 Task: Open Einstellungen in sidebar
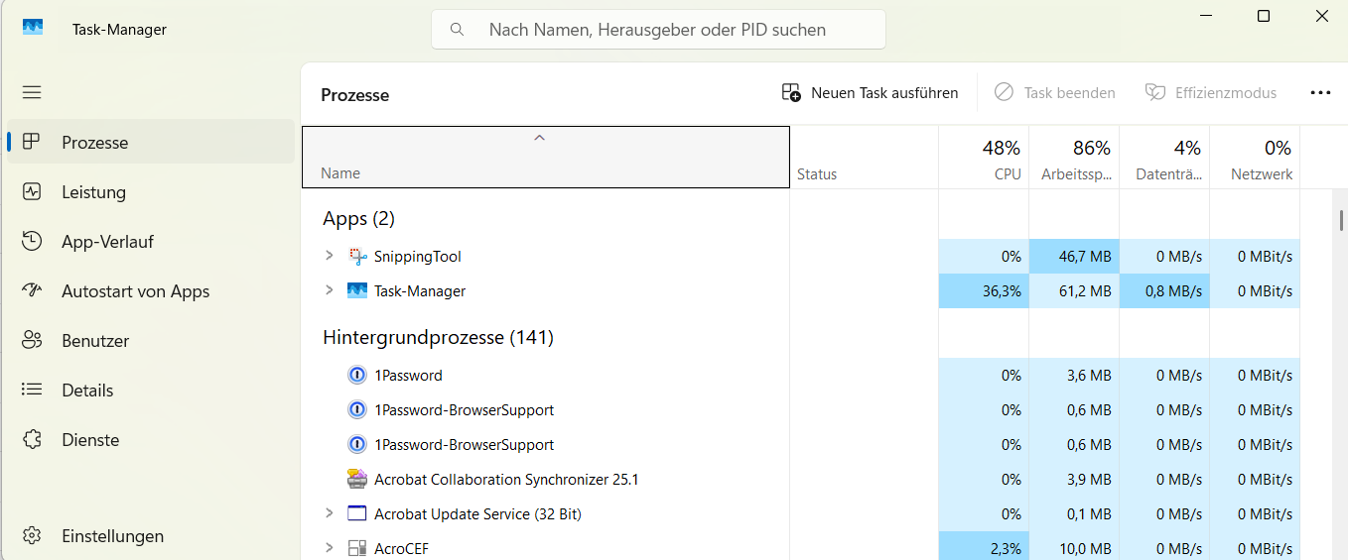tap(151, 536)
